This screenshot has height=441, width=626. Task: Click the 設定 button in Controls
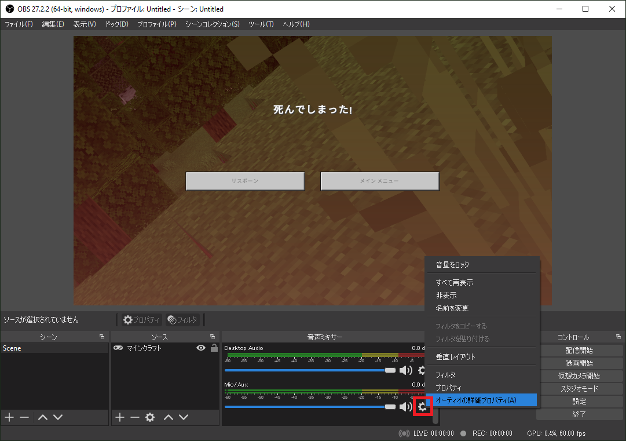click(x=579, y=402)
